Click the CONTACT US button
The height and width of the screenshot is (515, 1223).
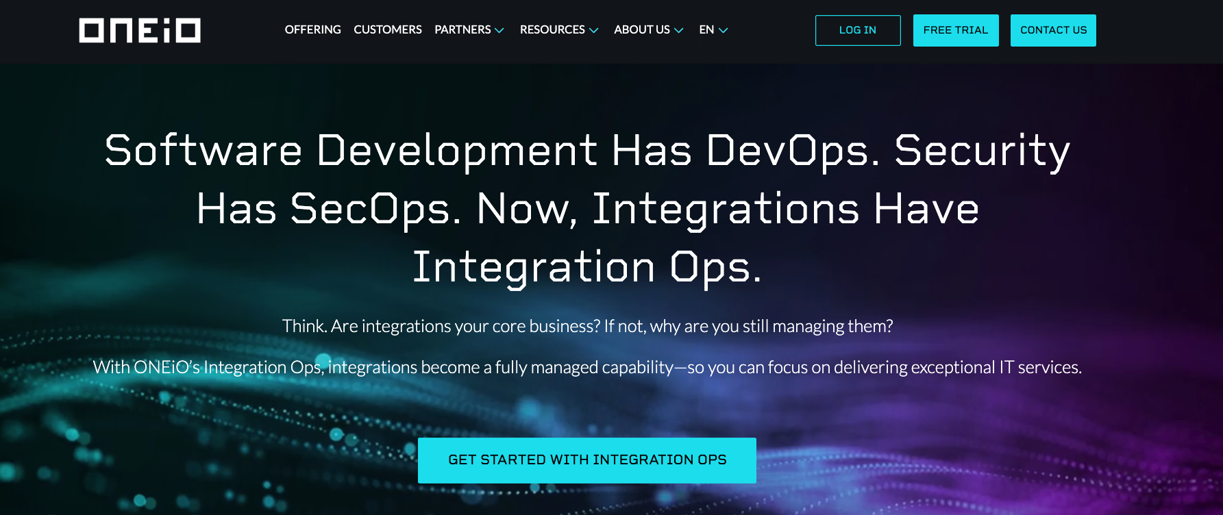pyautogui.click(x=1053, y=30)
